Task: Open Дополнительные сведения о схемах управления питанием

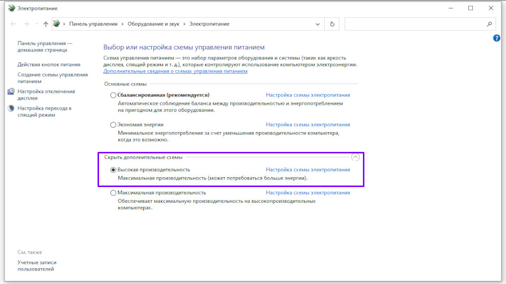Action: pyautogui.click(x=175, y=71)
